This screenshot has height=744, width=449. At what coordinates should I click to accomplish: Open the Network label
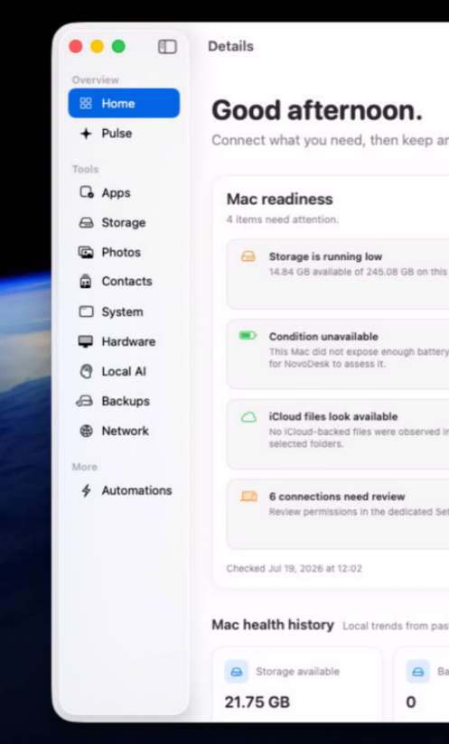pyautogui.click(x=125, y=431)
